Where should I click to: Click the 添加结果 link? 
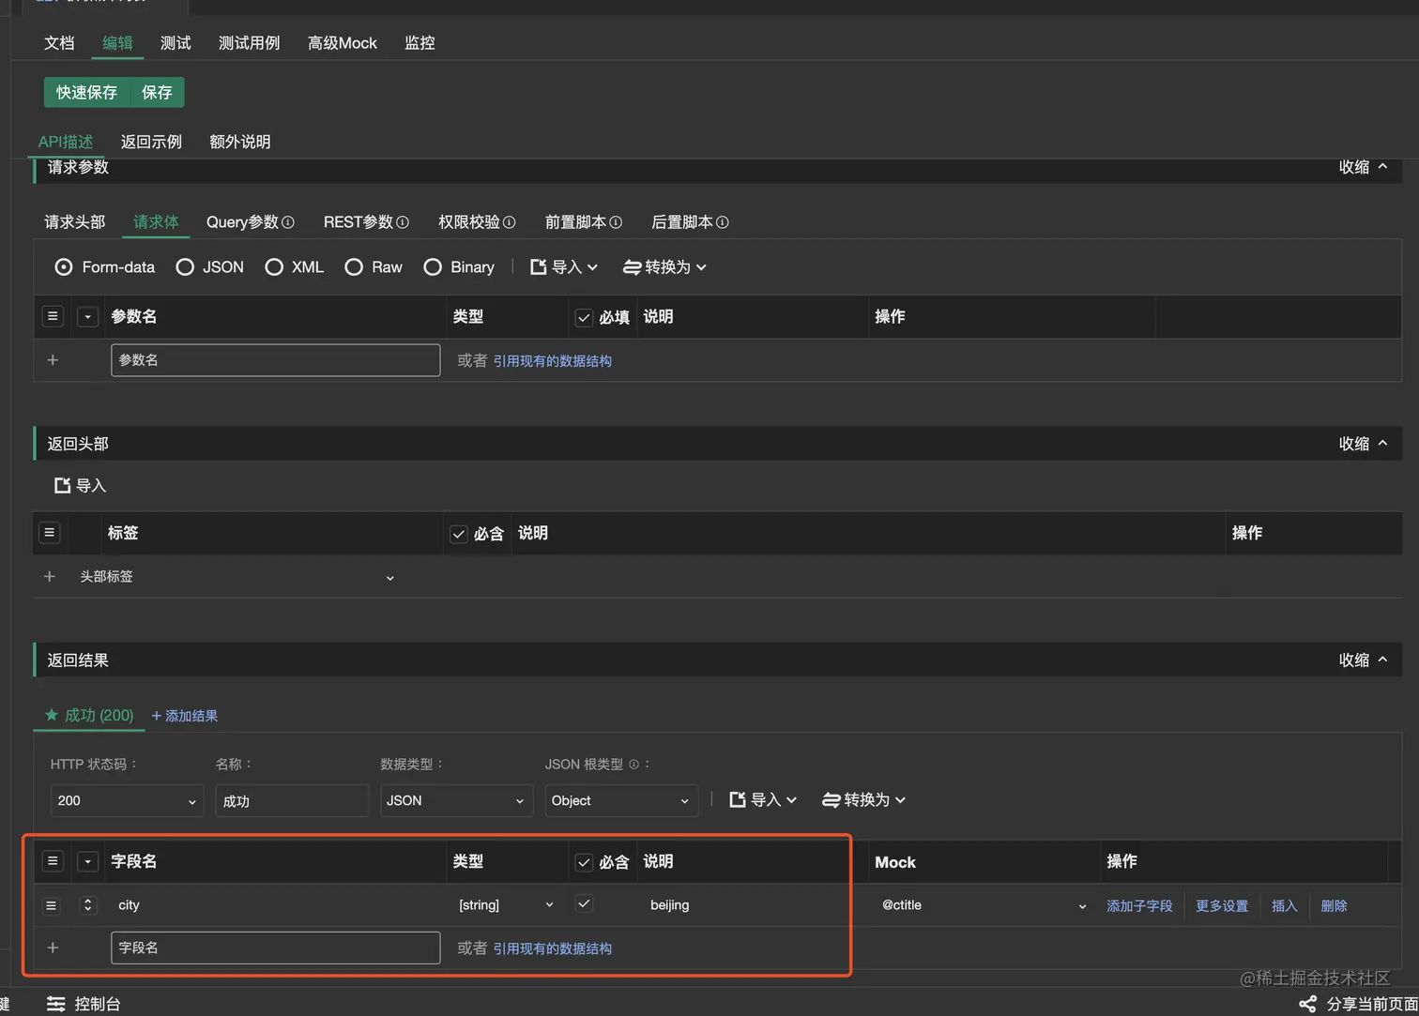pyautogui.click(x=184, y=716)
